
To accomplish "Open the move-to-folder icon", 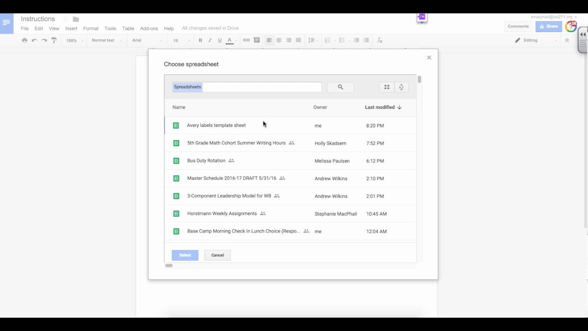I will 76,19.
